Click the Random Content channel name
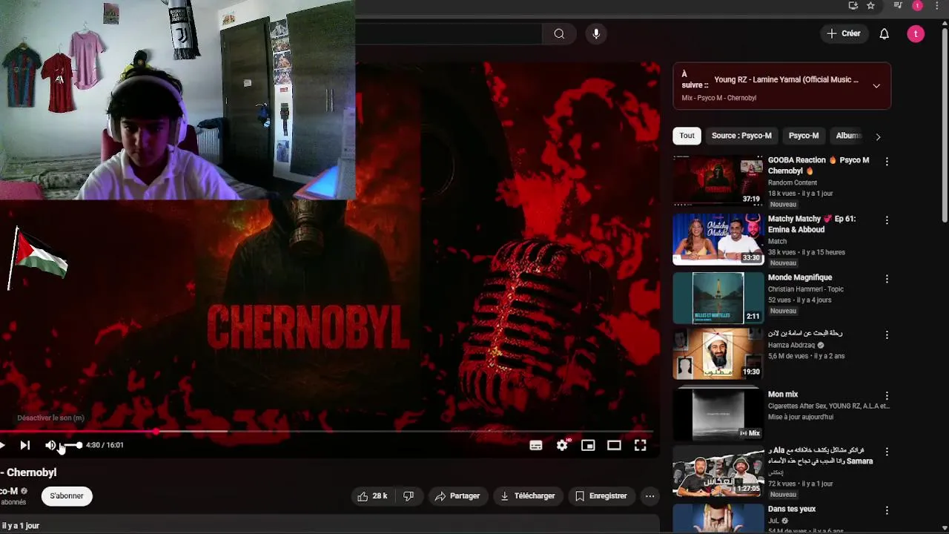The image size is (949, 534). pyautogui.click(x=793, y=182)
